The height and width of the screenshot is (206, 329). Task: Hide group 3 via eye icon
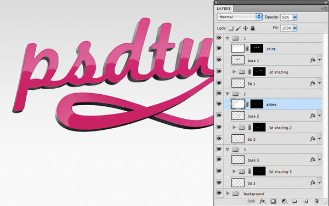(219, 149)
